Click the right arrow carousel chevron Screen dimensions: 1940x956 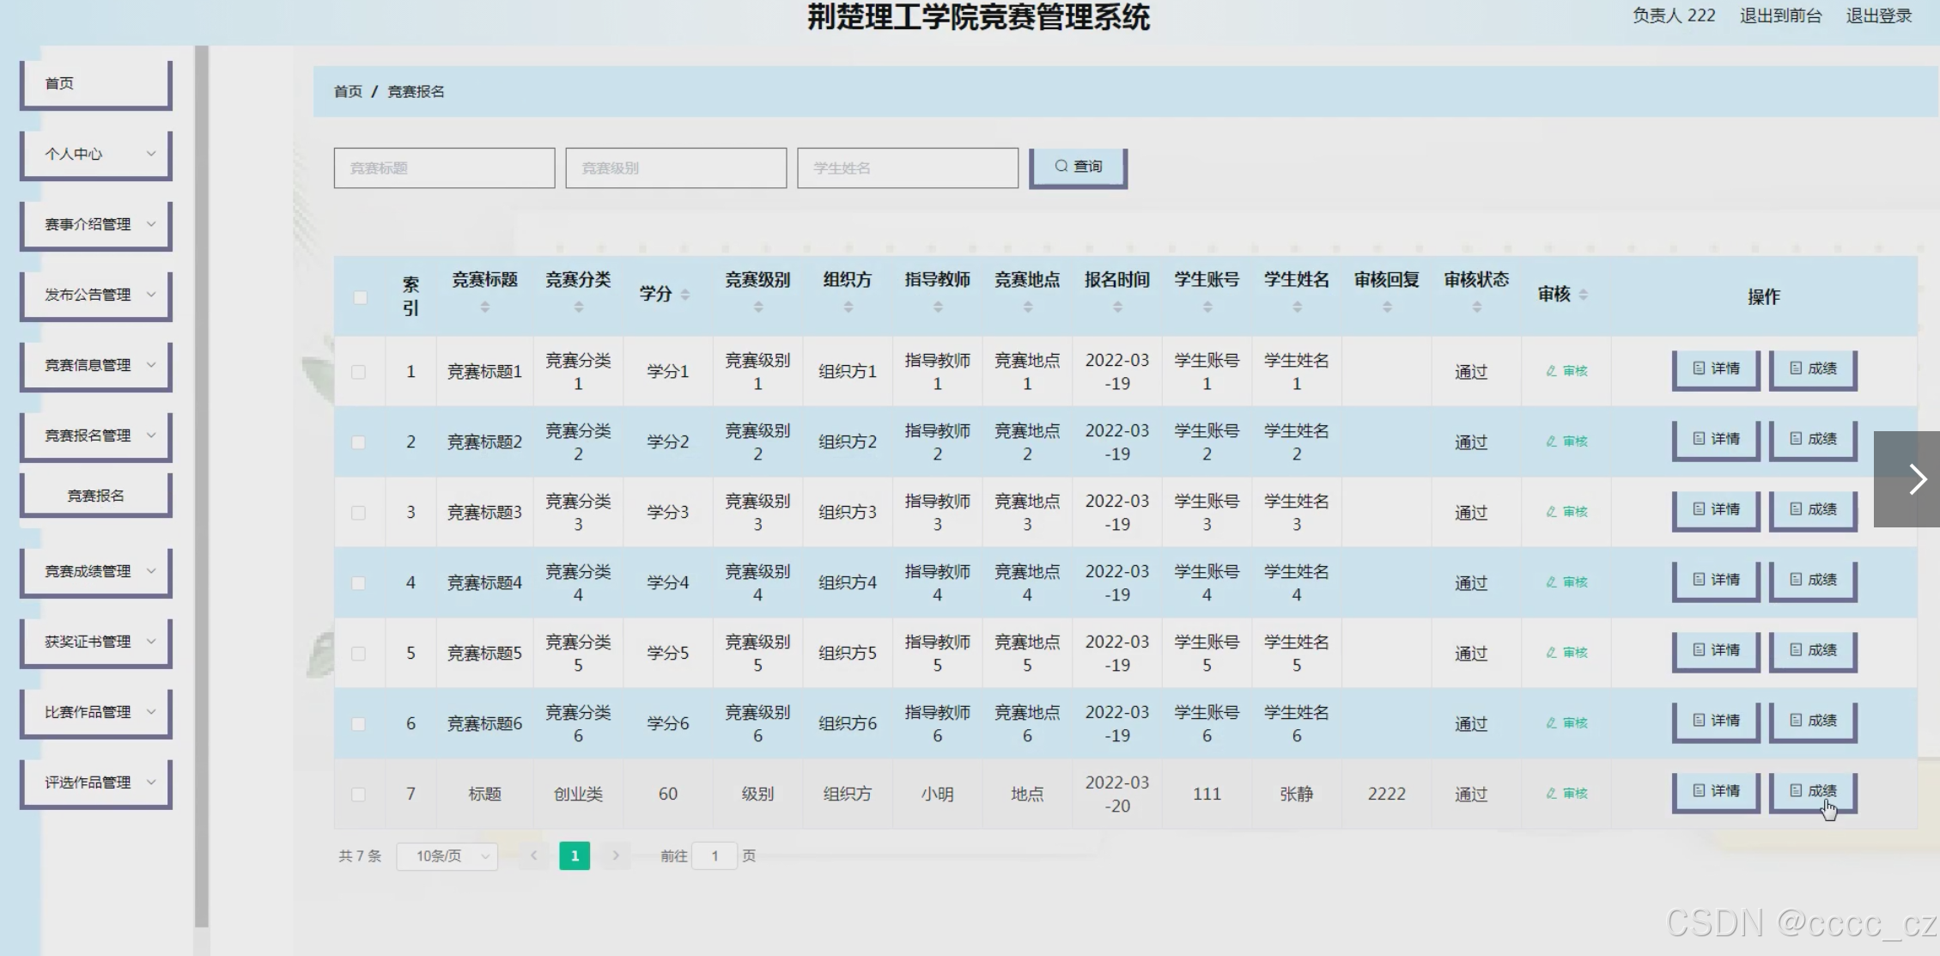tap(1917, 479)
